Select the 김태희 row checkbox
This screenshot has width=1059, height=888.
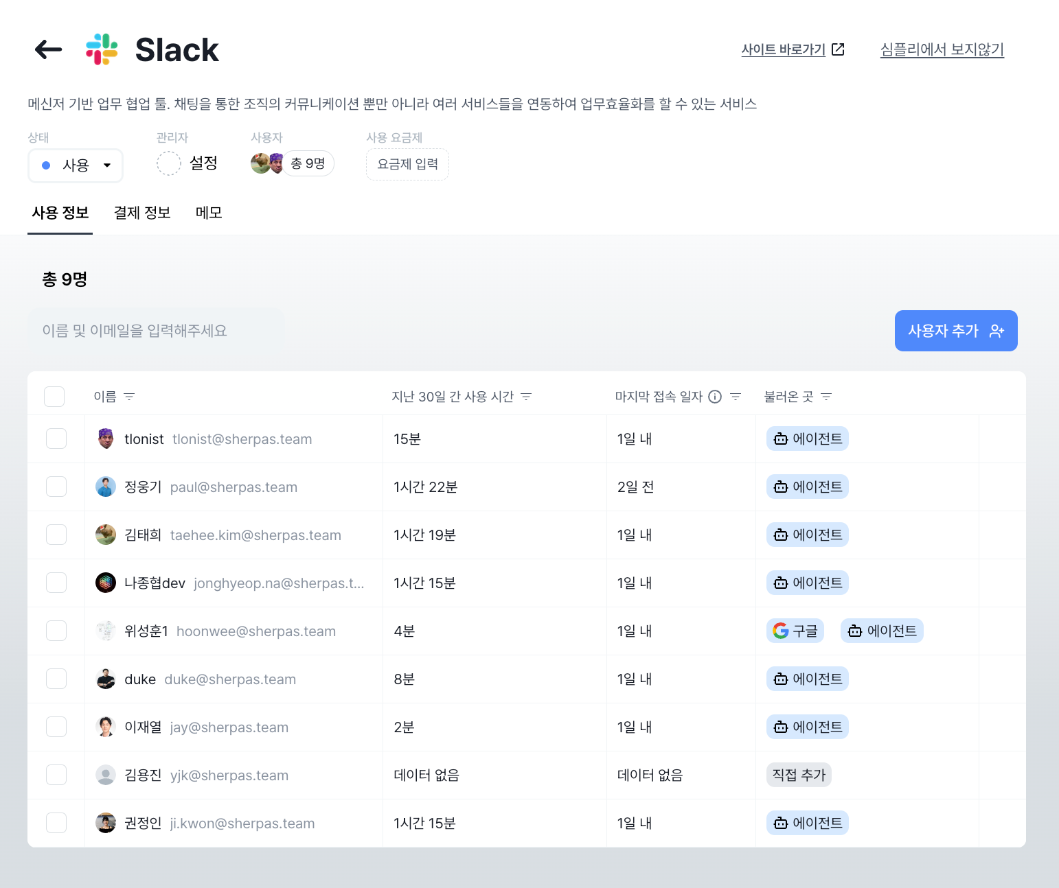click(56, 535)
